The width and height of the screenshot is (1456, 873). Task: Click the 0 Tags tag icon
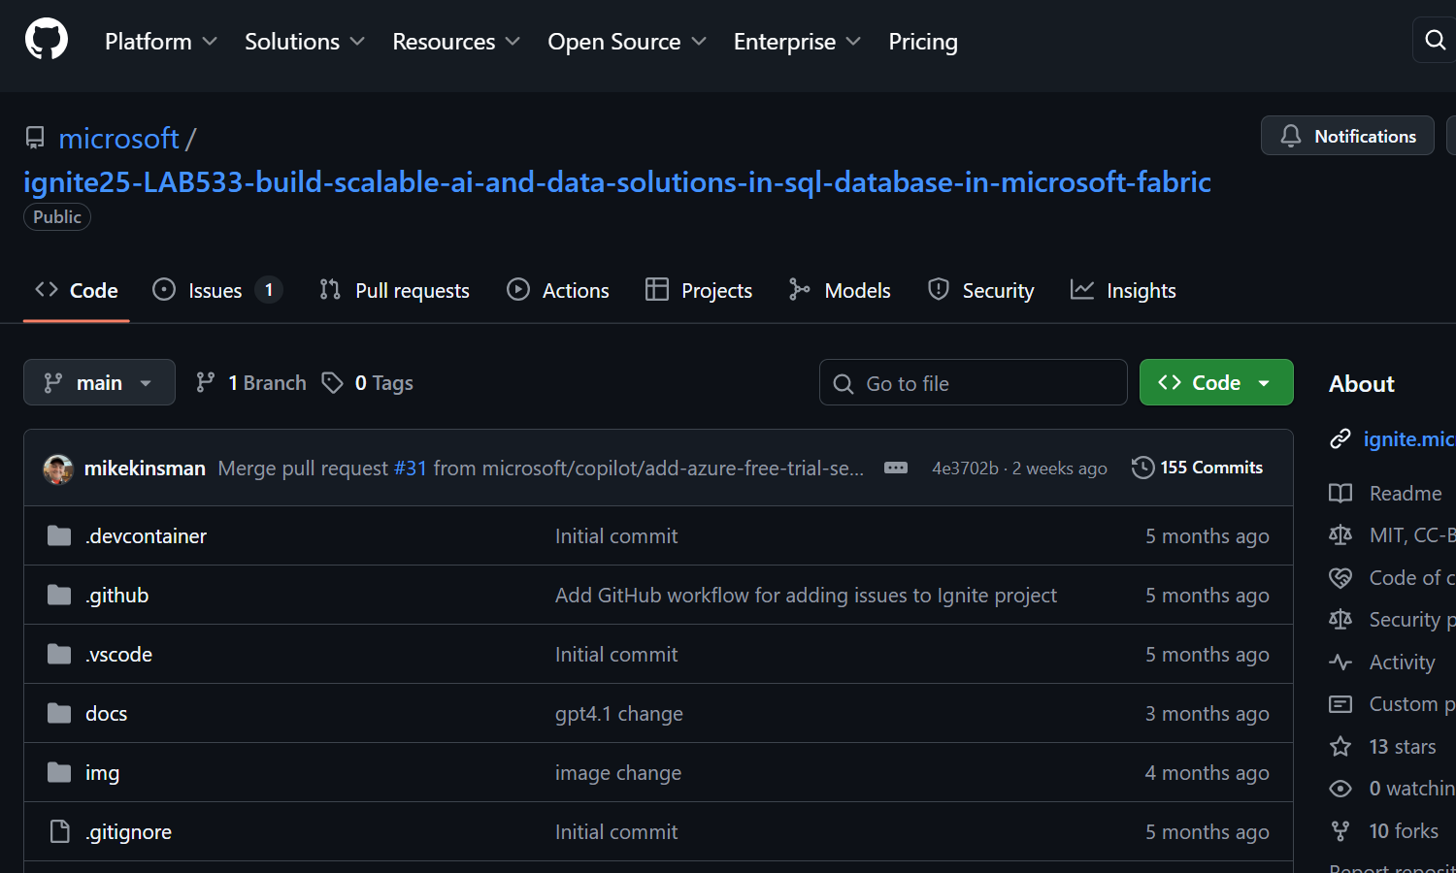[333, 383]
